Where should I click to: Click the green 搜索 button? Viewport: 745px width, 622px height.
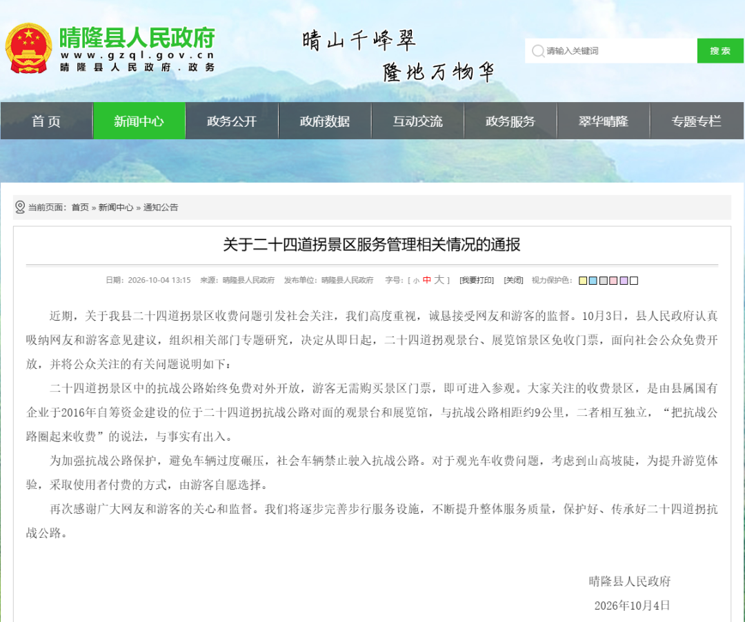(x=719, y=51)
